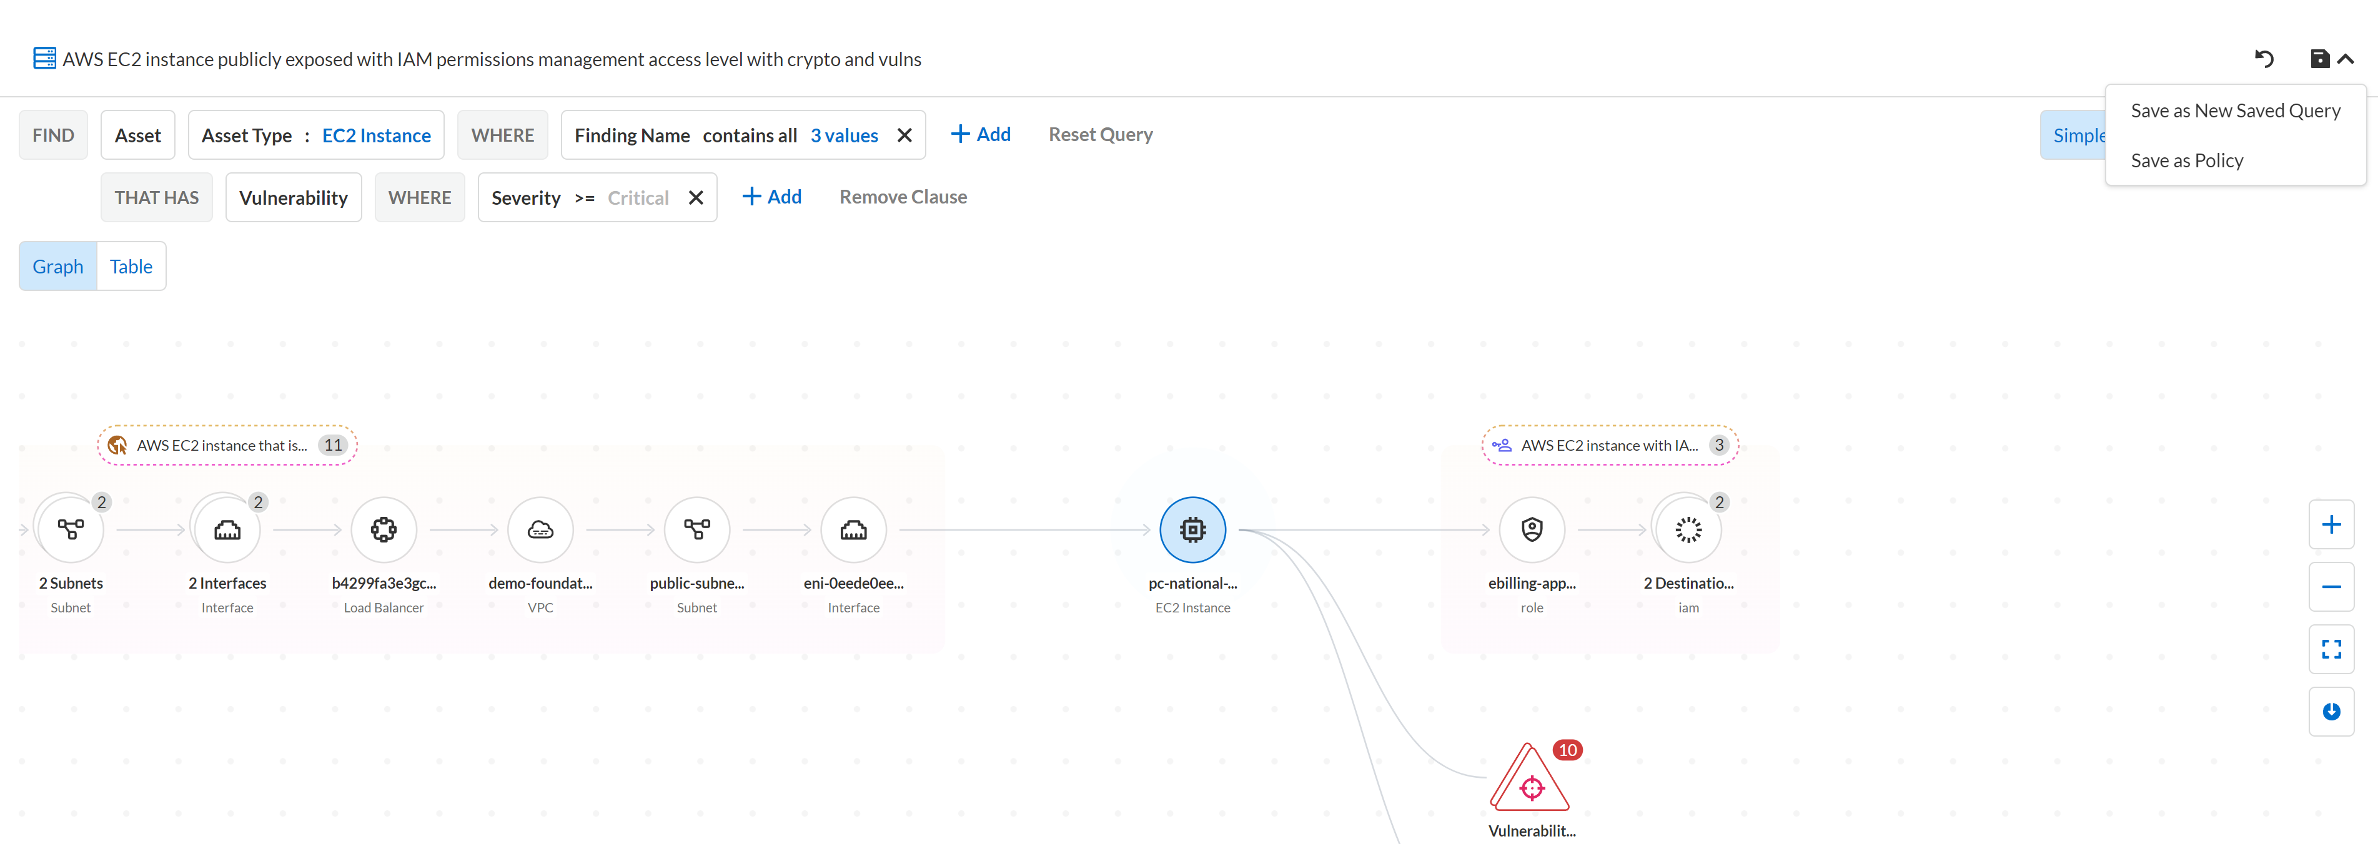Click Reset Query

[x=1101, y=135]
